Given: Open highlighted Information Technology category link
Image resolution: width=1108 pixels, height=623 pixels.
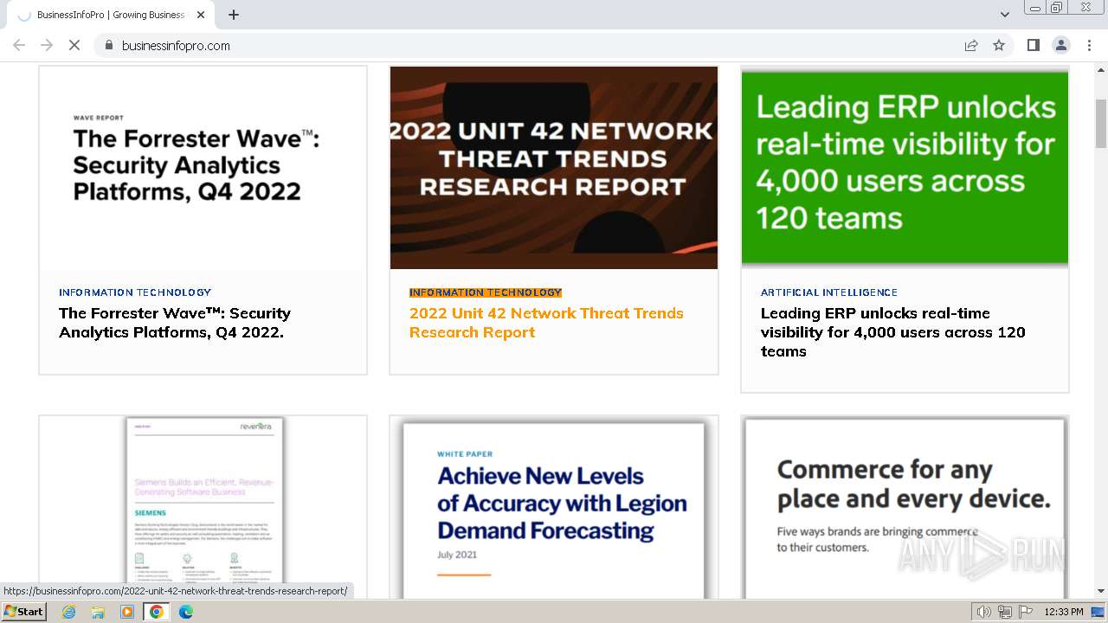Looking at the screenshot, I should pyautogui.click(x=486, y=292).
